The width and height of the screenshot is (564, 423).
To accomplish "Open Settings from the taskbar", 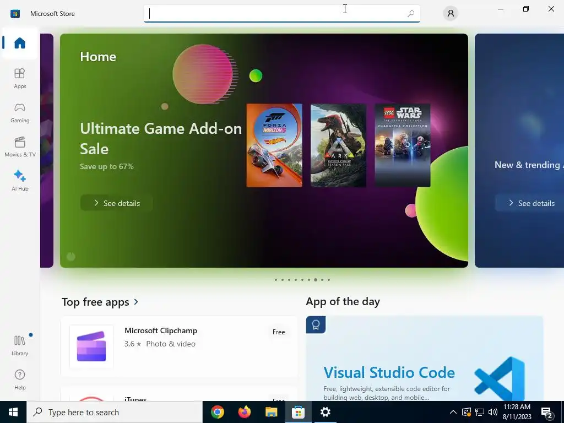I will coord(325,412).
